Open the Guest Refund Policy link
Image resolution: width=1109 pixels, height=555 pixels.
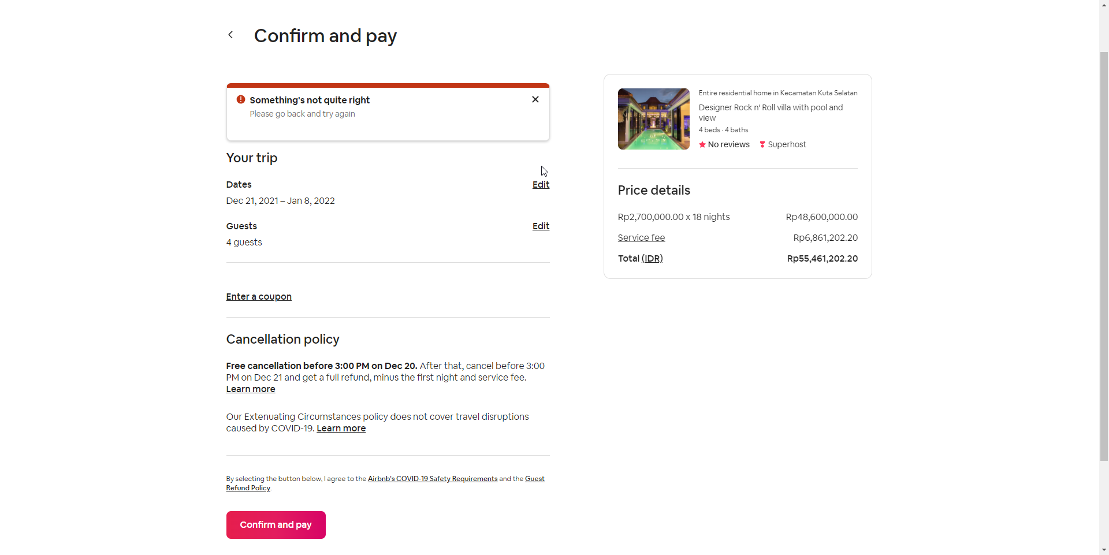385,483
